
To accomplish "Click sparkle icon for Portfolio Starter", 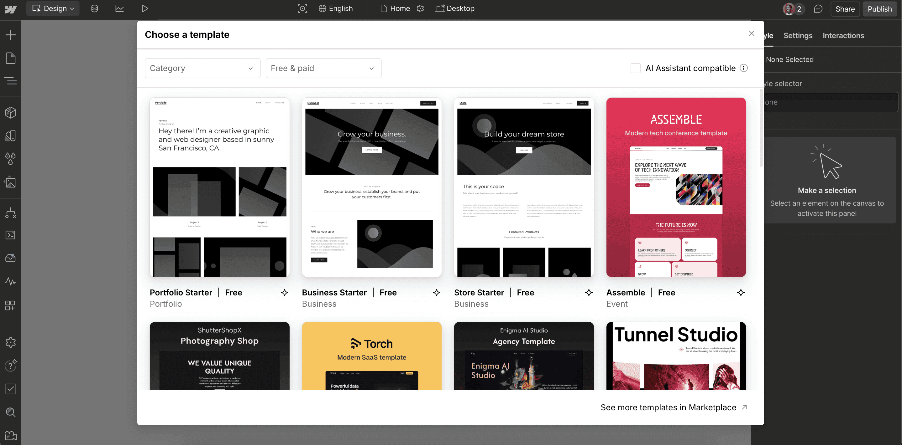I will click(x=284, y=293).
